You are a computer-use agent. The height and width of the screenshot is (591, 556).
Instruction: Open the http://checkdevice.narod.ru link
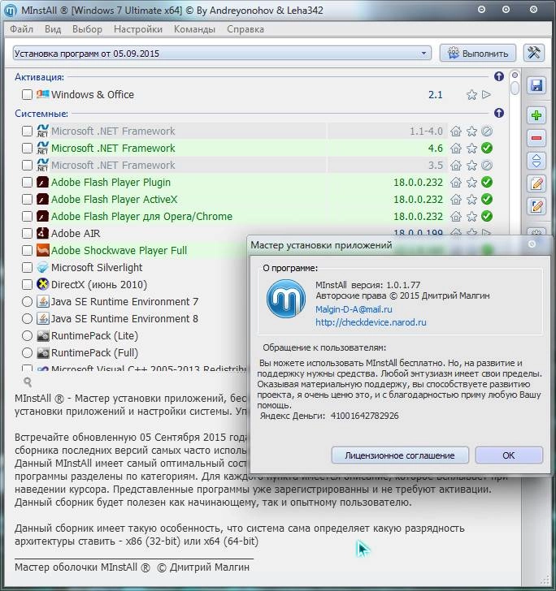pyautogui.click(x=371, y=322)
